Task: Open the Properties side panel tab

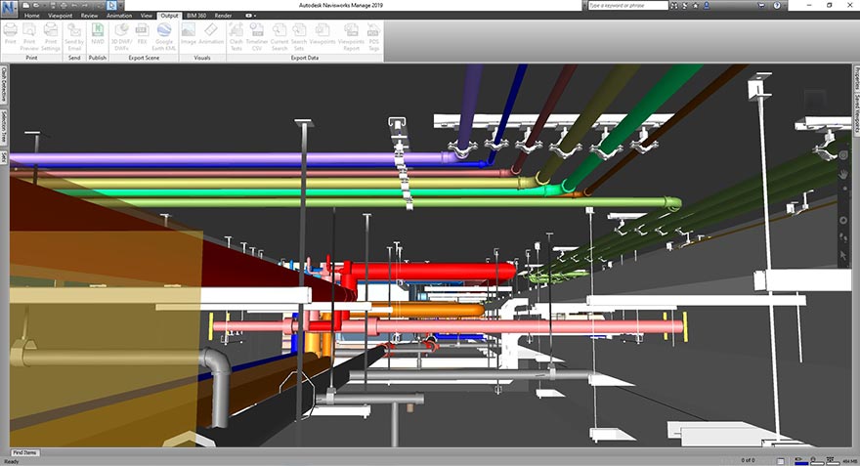Action: pyautogui.click(x=856, y=78)
